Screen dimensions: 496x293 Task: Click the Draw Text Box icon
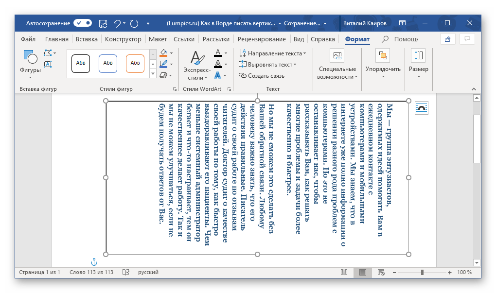pos(48,64)
